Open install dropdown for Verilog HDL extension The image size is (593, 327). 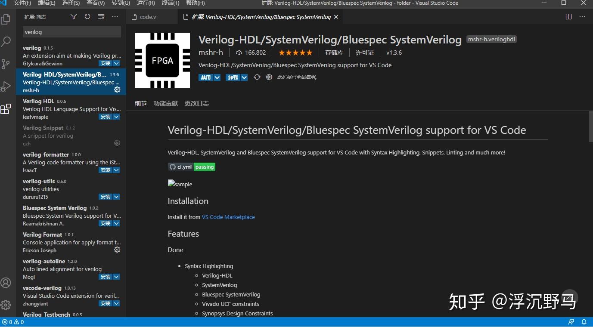[116, 116]
